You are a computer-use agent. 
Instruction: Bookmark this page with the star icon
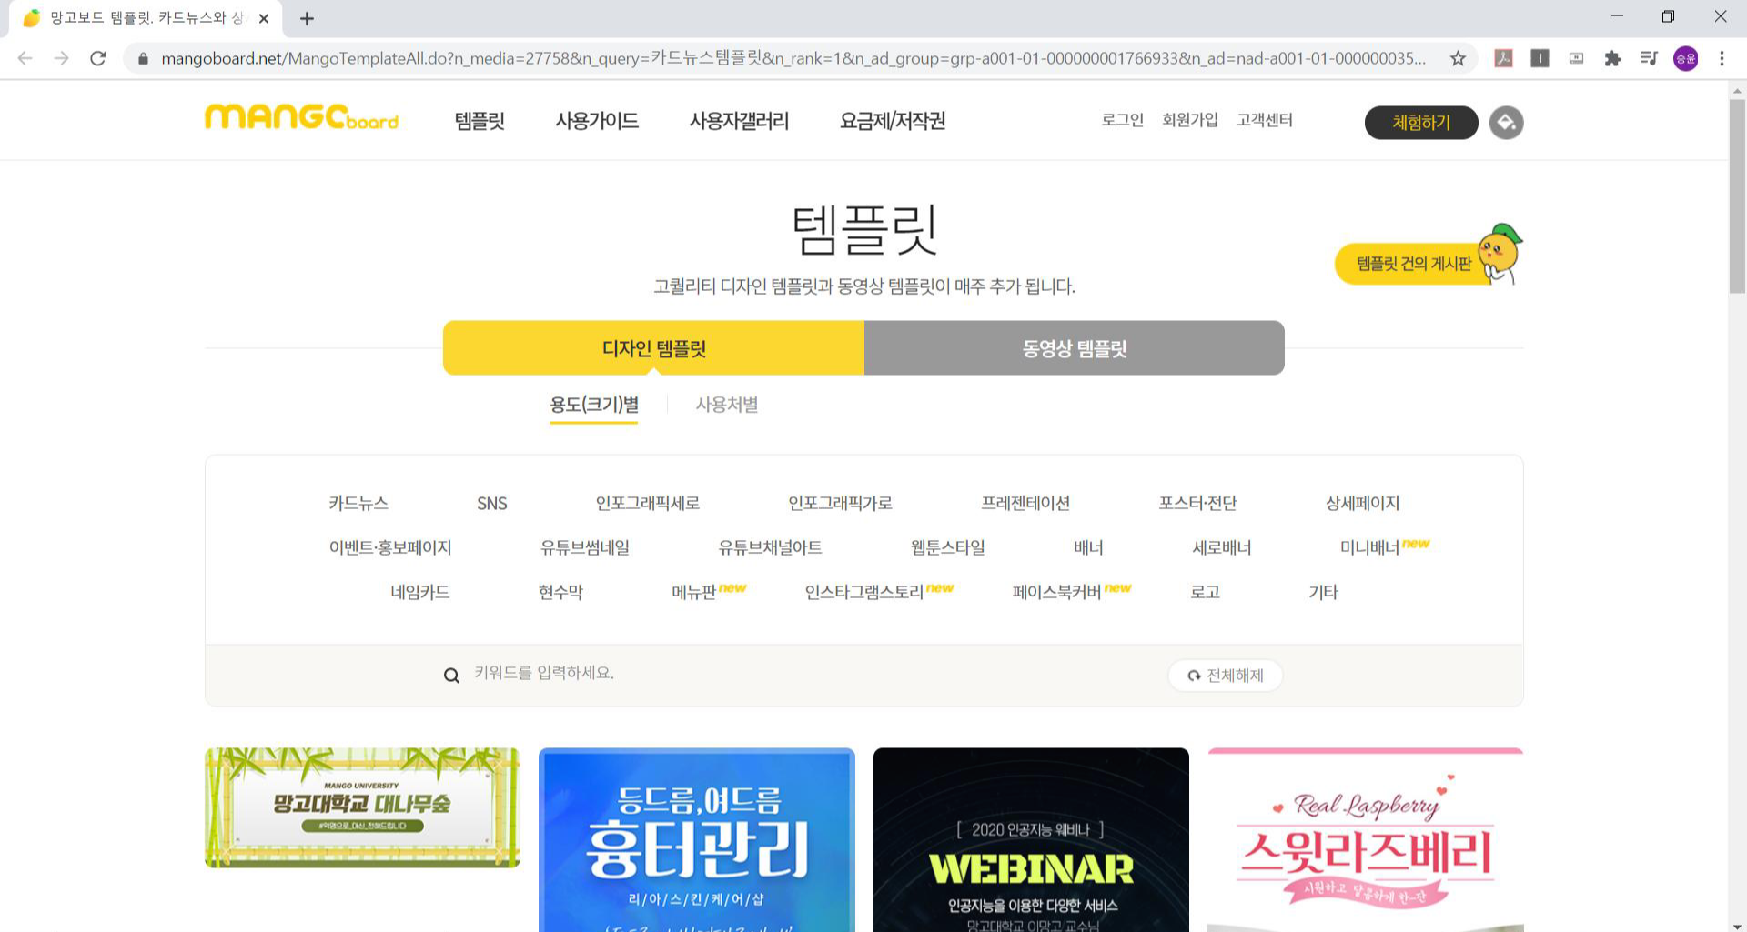[1458, 58]
